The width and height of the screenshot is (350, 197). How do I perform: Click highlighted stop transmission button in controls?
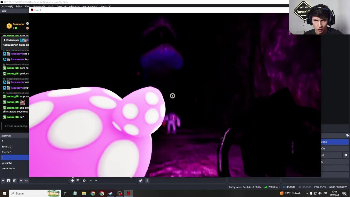pos(335,142)
